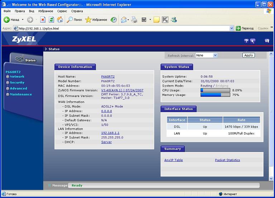Screen dimensions: 275x198
Task: Open the Вид menu
Action: 32,11
